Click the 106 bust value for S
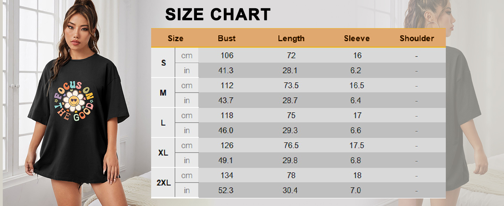Screen dimensions: 504x206 click(x=227, y=56)
